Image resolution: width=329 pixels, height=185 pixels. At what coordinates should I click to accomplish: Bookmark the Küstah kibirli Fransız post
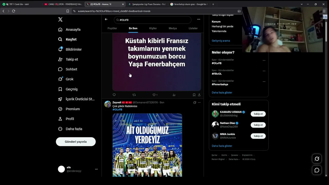[x=194, y=95]
